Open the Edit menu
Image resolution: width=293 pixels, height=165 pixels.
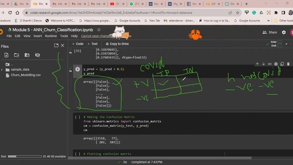coord(17,36)
